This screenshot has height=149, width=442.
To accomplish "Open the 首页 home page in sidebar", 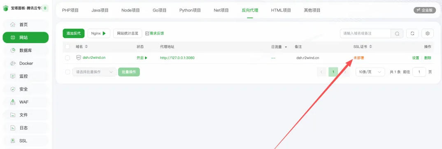I will pos(26,25).
